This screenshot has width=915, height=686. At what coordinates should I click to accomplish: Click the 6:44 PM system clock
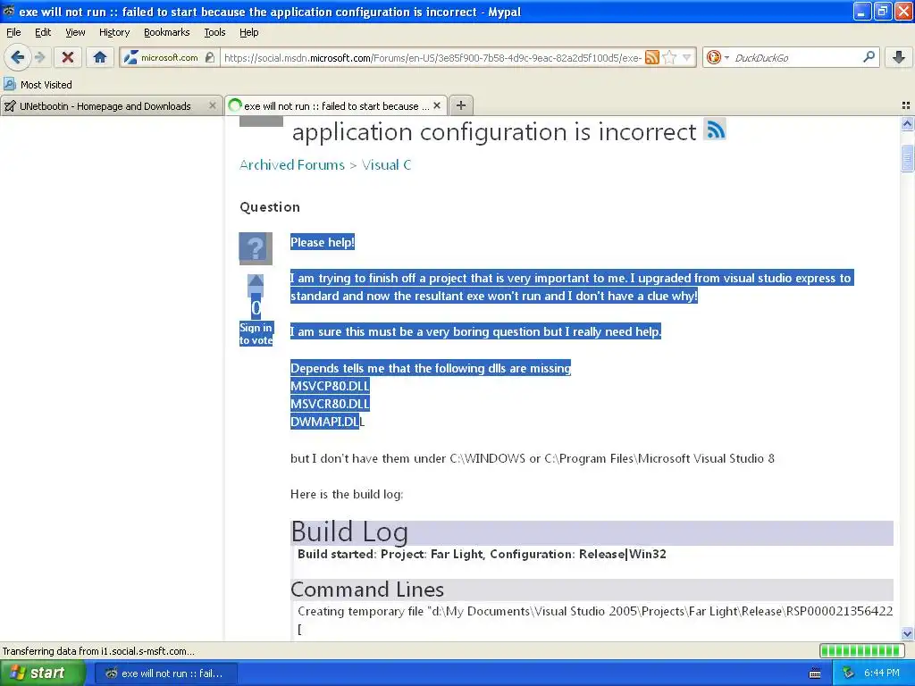pos(882,673)
